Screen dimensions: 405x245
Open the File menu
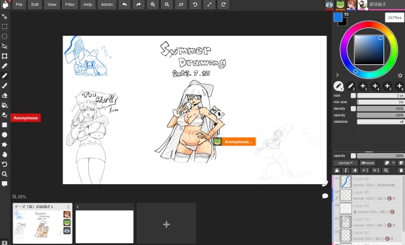click(19, 4)
